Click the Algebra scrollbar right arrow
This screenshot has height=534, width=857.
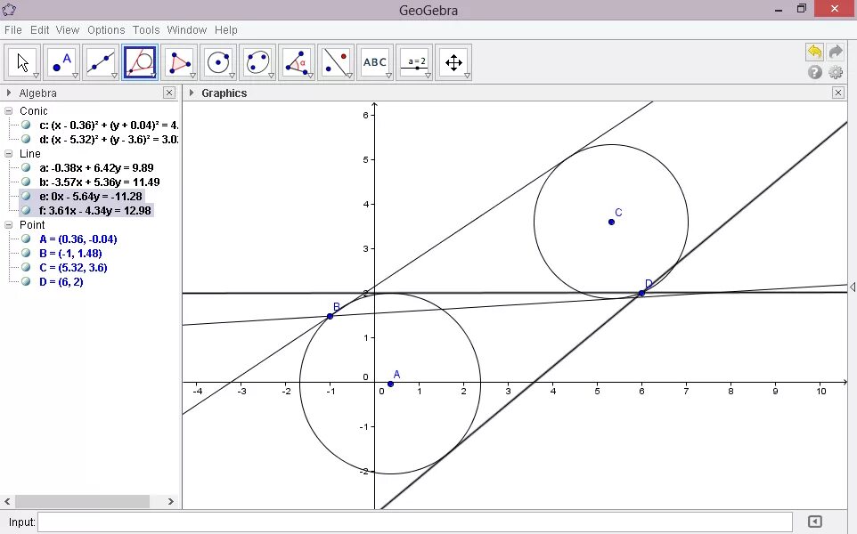(x=170, y=501)
